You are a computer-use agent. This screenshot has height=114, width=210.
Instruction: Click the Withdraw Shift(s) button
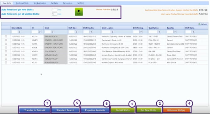coord(176,110)
